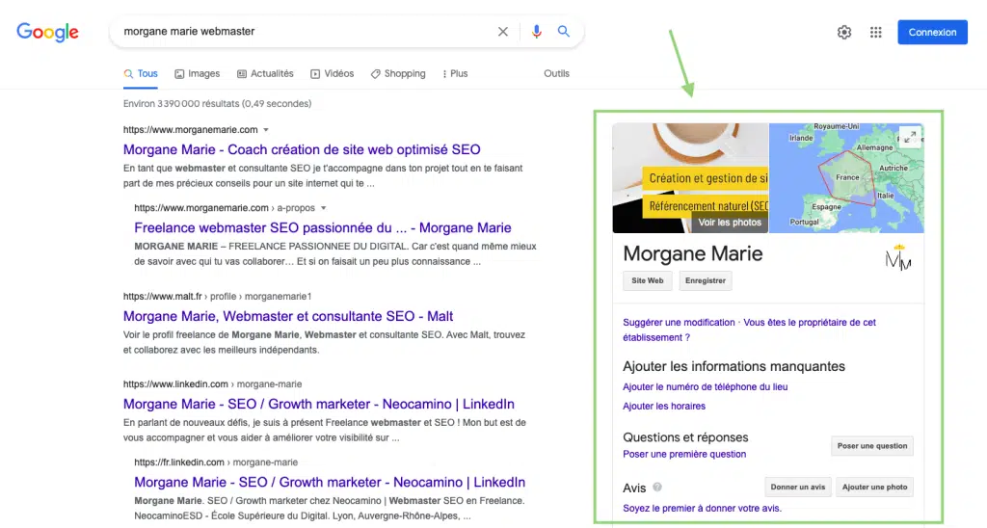This screenshot has height=528, width=987.
Task: Switch to the Shopping tab
Action: click(398, 73)
